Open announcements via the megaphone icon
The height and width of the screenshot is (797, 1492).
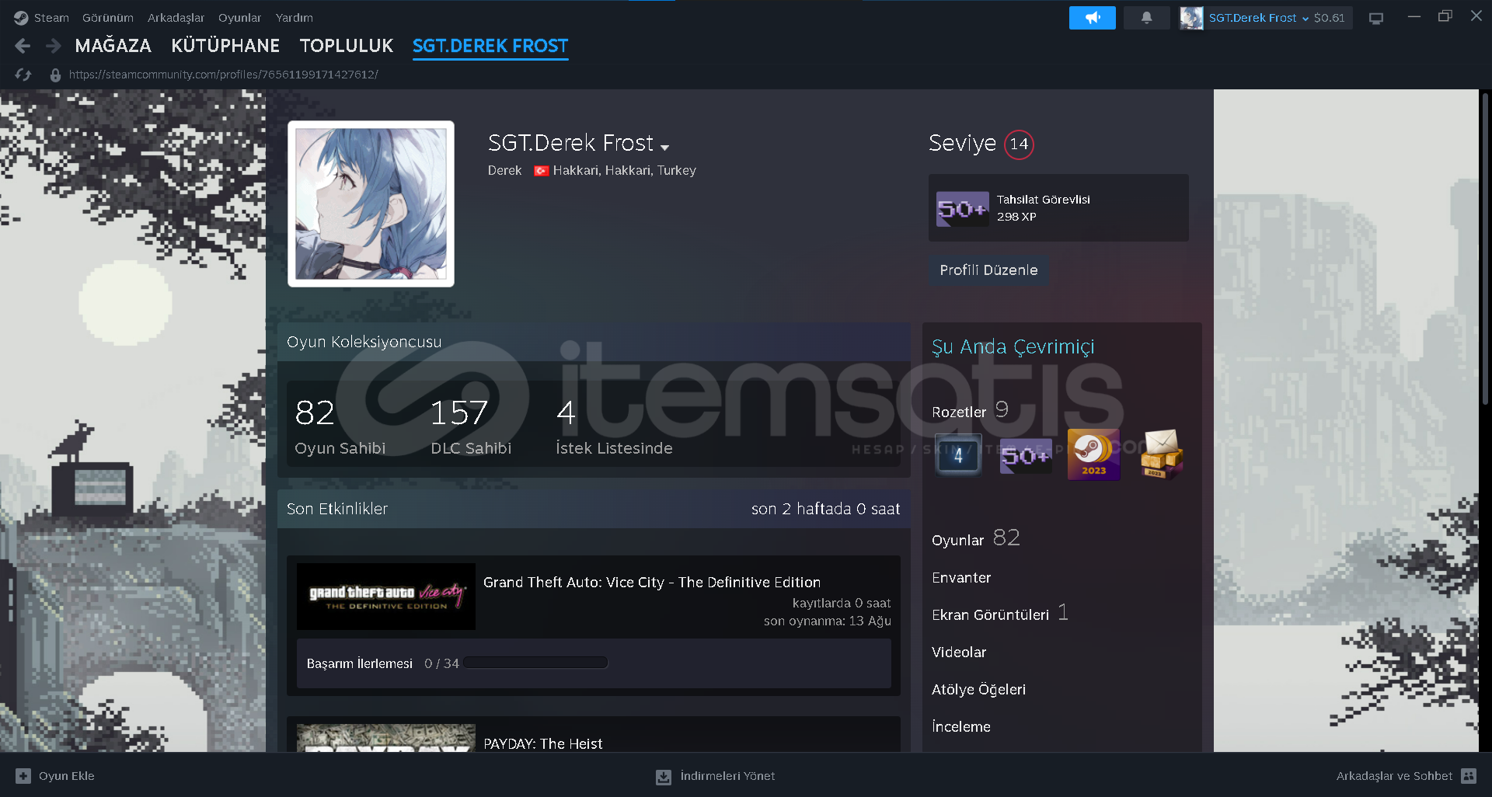1092,18
